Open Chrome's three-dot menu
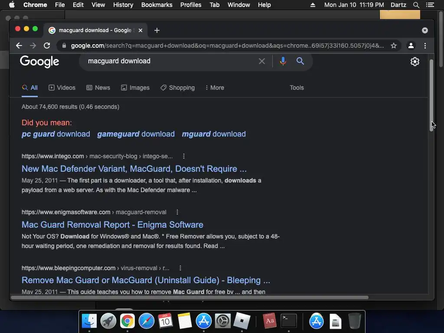Image resolution: width=444 pixels, height=333 pixels. click(425, 46)
